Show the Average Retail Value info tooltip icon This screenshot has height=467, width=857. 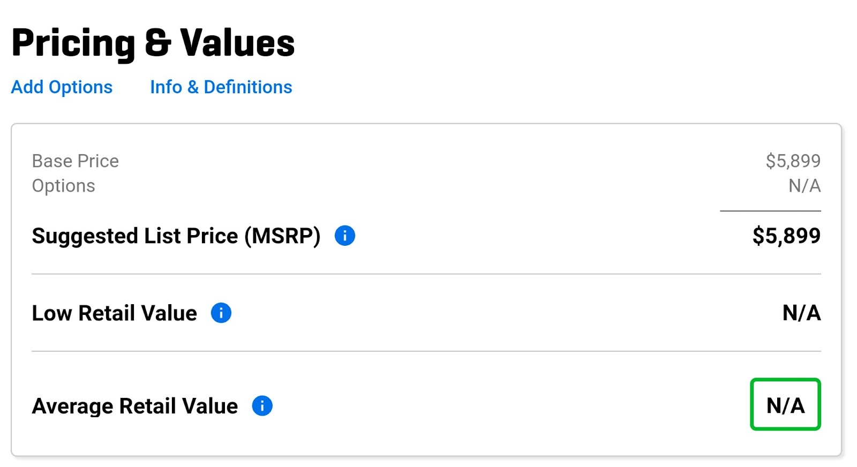pyautogui.click(x=262, y=406)
